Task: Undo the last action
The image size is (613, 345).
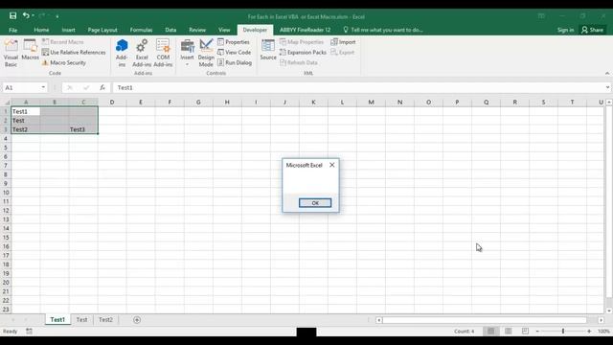Action: click(26, 15)
